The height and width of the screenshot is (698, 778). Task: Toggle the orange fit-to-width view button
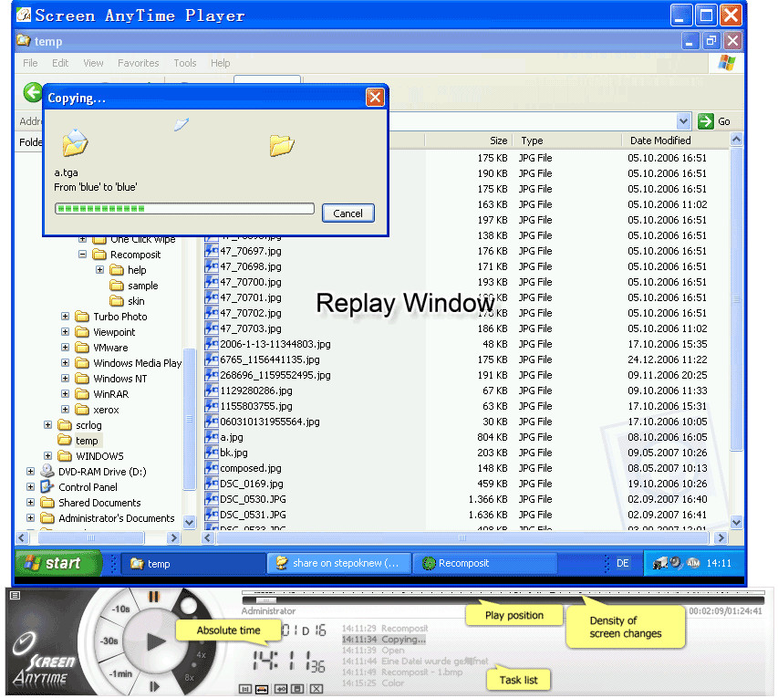click(262, 689)
